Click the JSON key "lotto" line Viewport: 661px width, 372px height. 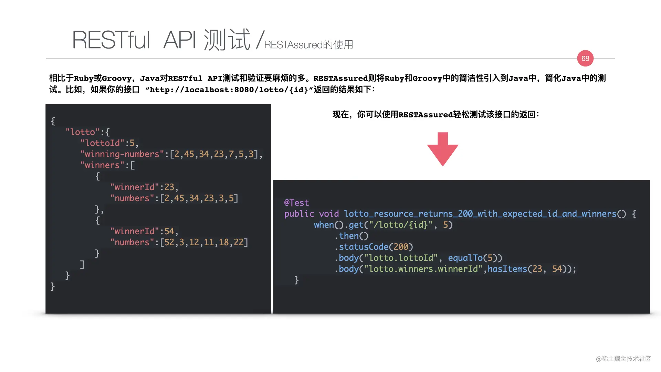88,132
